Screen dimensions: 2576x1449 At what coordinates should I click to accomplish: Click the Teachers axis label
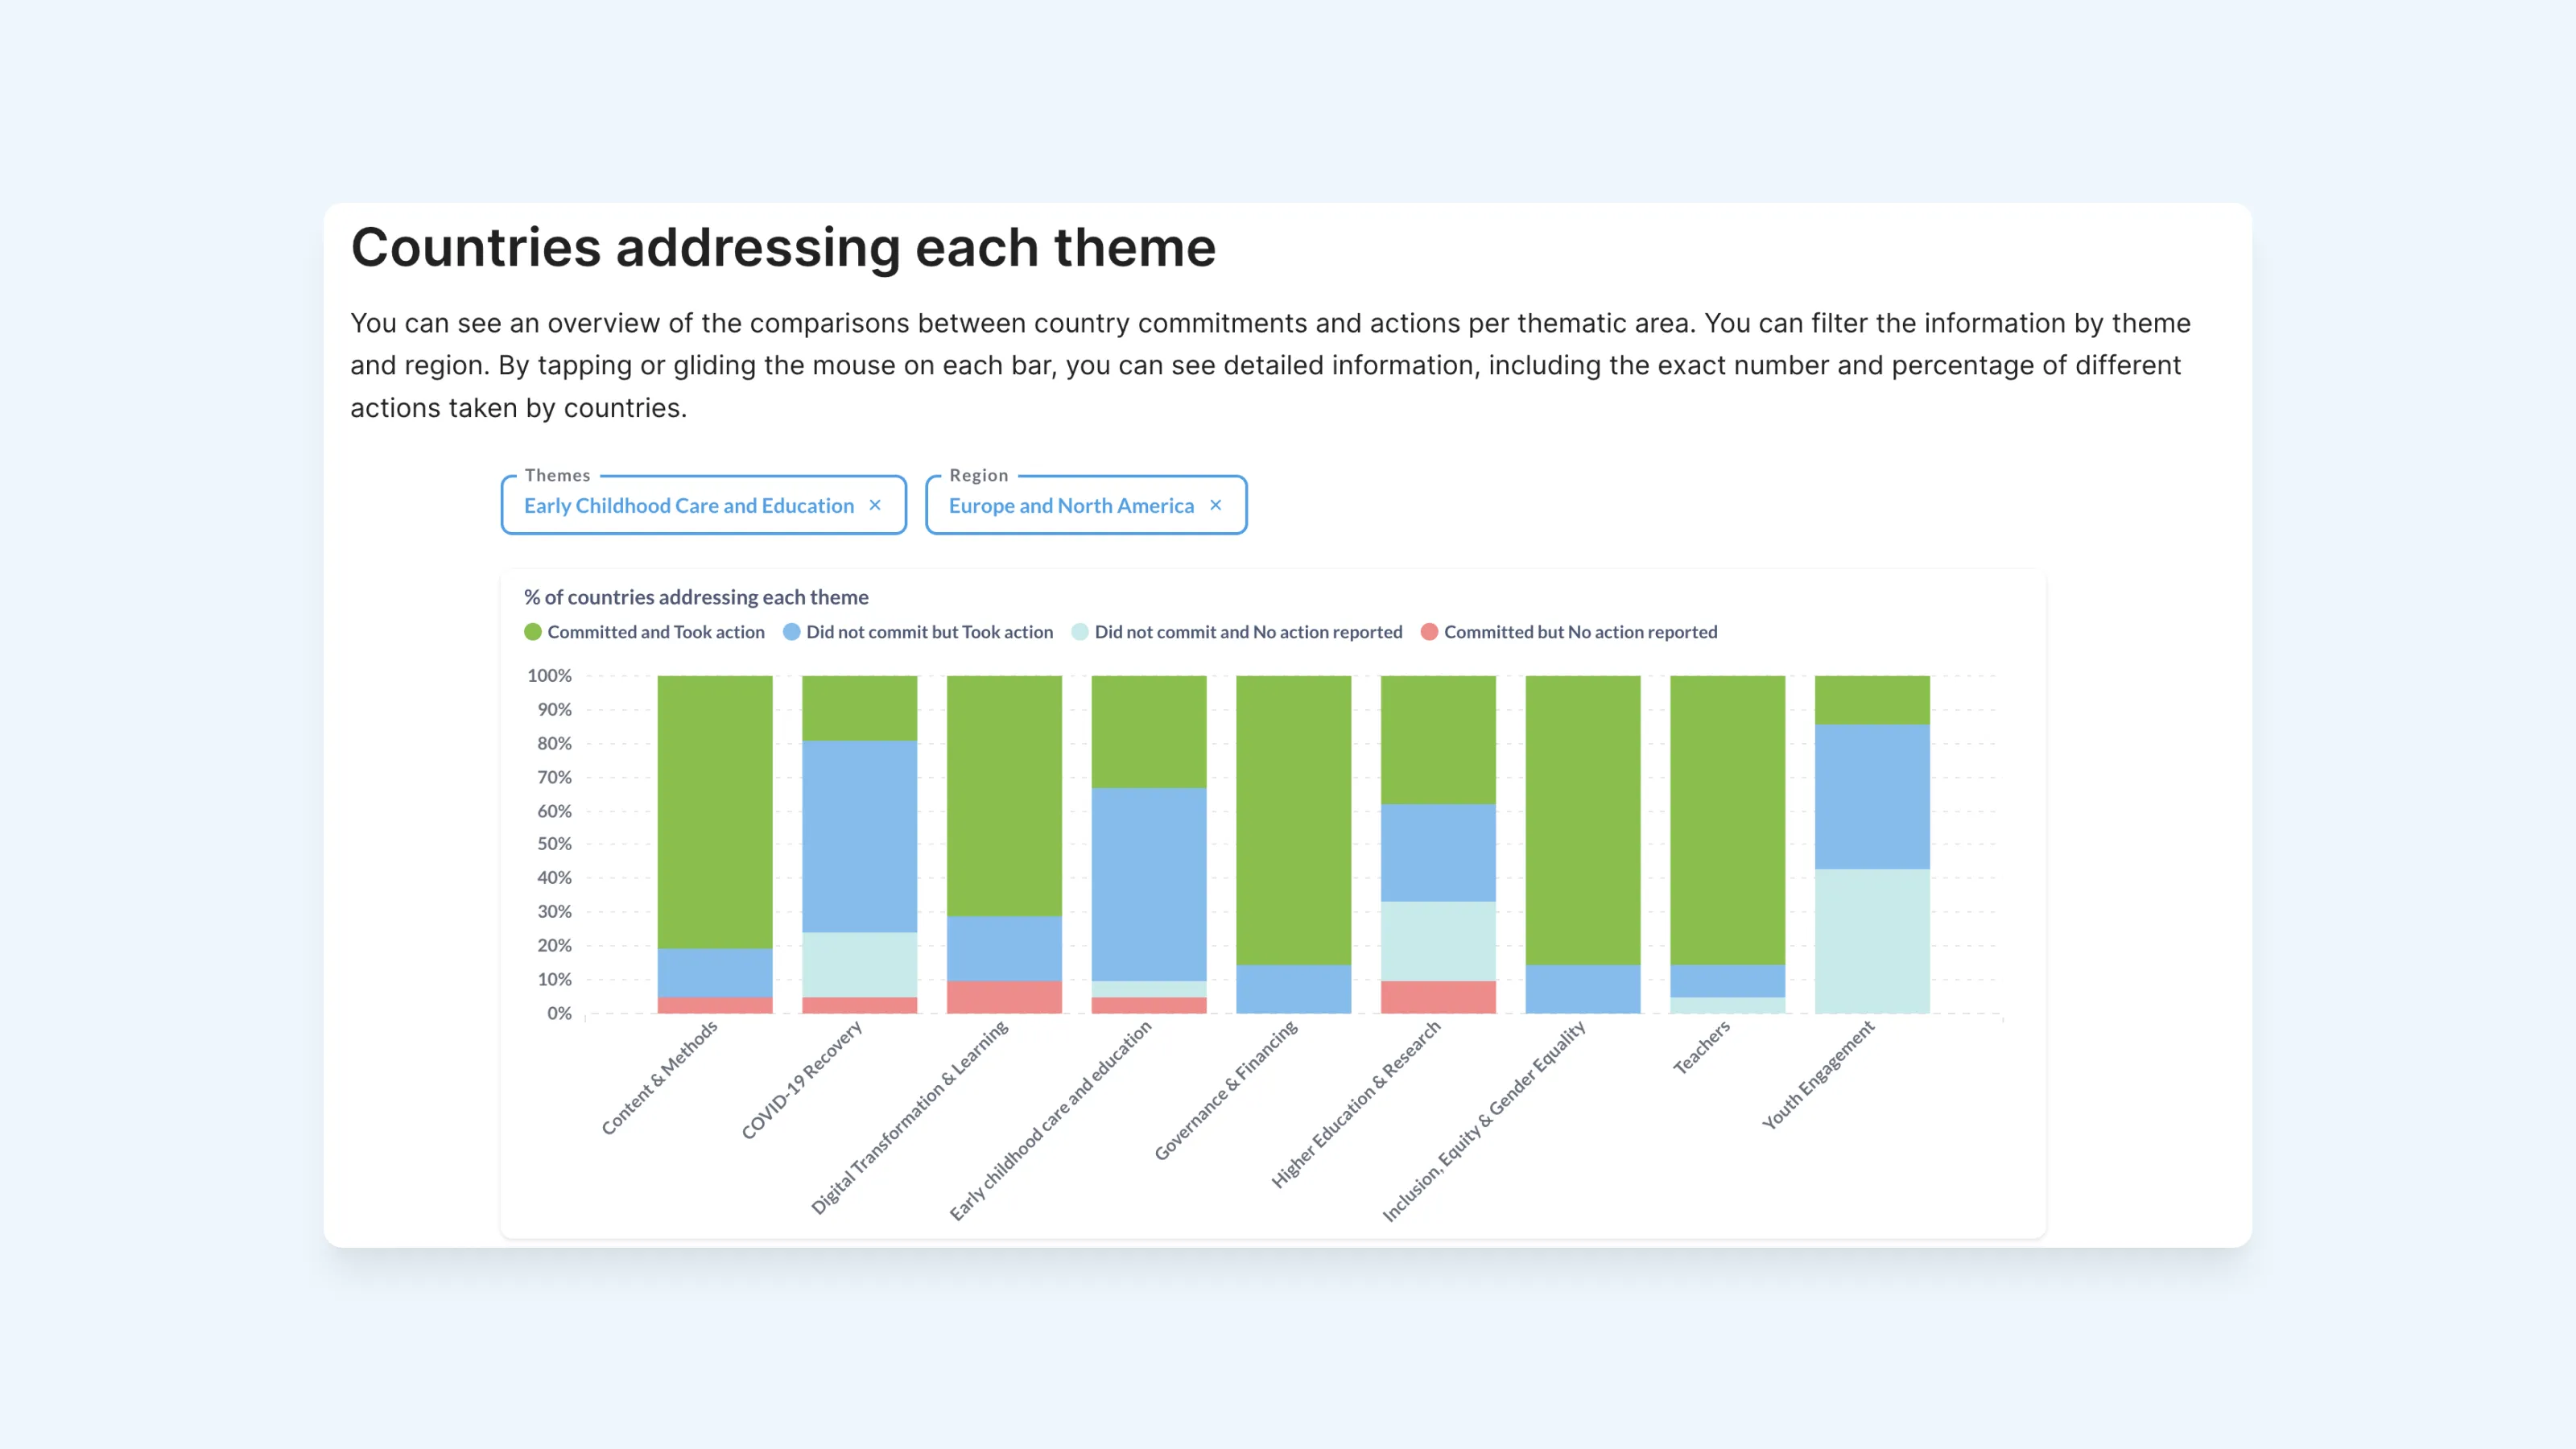[x=1701, y=1047]
